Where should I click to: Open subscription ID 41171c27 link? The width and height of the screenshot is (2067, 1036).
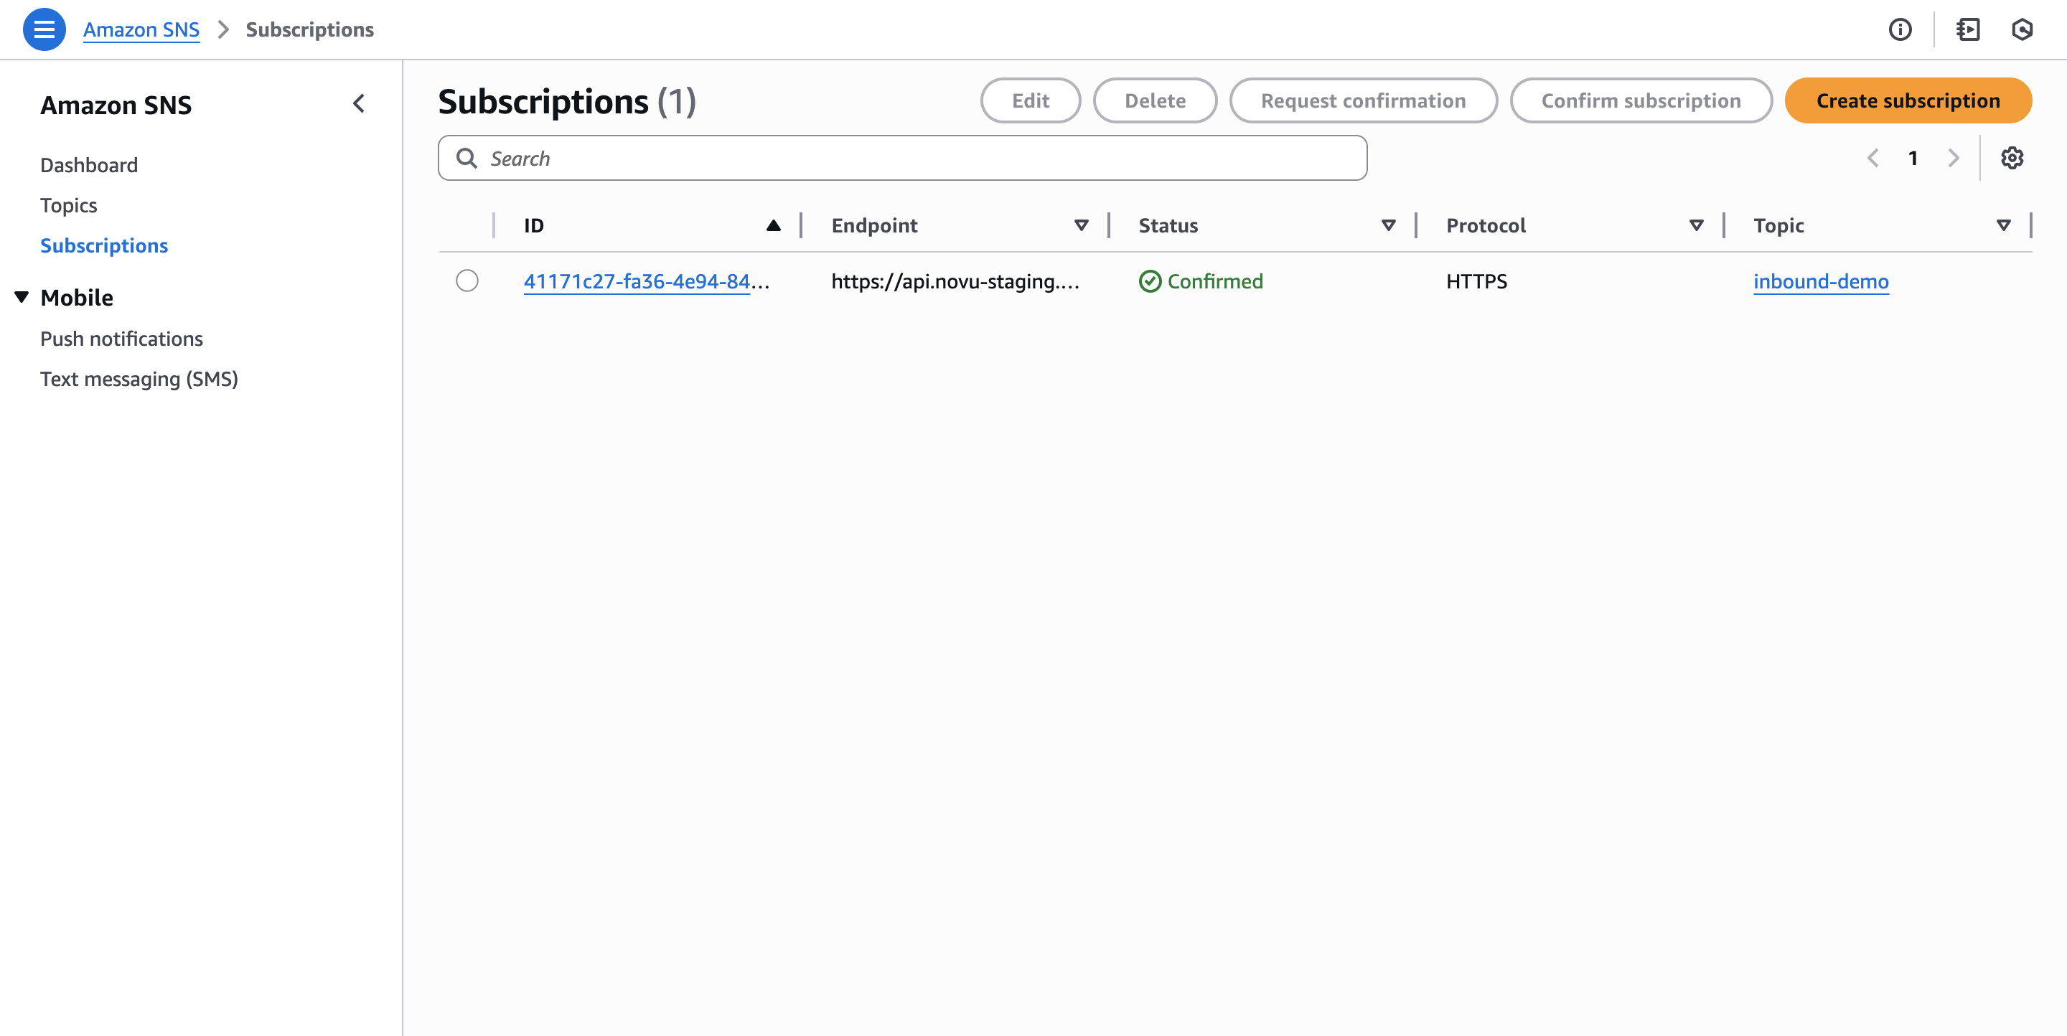tap(637, 281)
